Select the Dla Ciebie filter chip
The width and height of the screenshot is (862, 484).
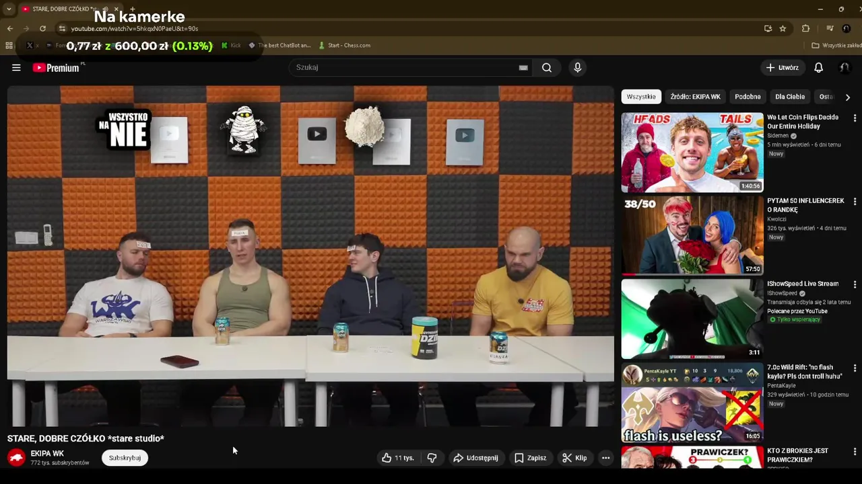pos(790,97)
